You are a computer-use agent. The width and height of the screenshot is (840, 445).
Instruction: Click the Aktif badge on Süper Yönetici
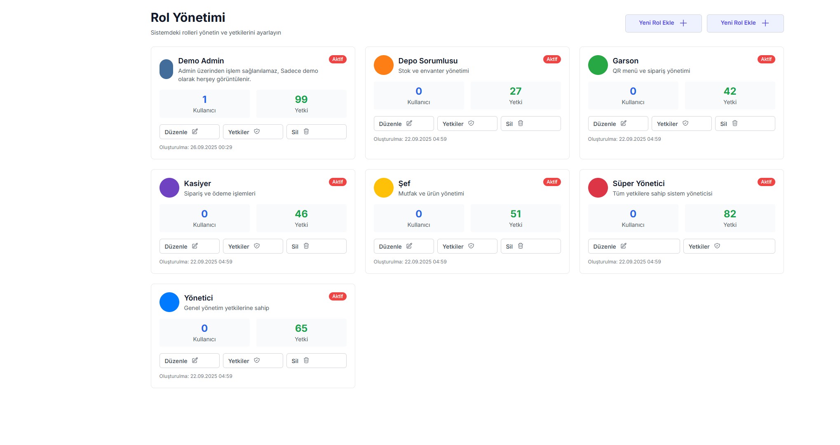[x=766, y=182]
